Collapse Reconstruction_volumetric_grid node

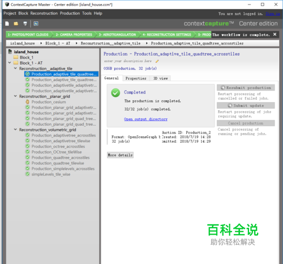pyautogui.click(x=15, y=130)
